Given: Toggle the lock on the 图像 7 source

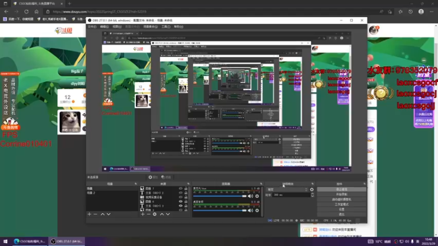Looking at the screenshot, I should 186,189.
